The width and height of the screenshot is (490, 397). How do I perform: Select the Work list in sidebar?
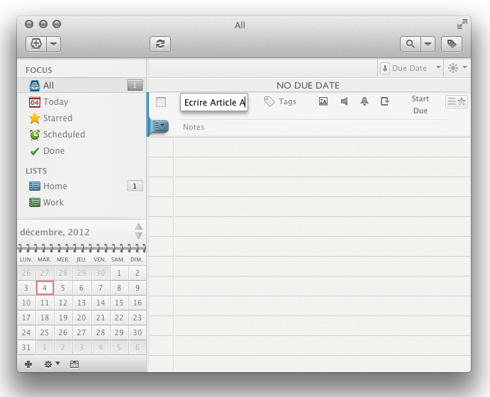point(53,203)
